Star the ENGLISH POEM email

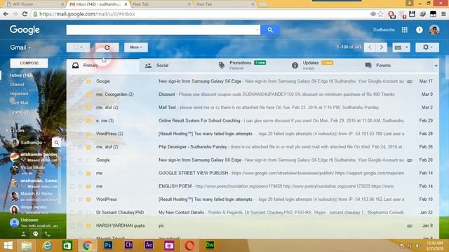coord(81,186)
